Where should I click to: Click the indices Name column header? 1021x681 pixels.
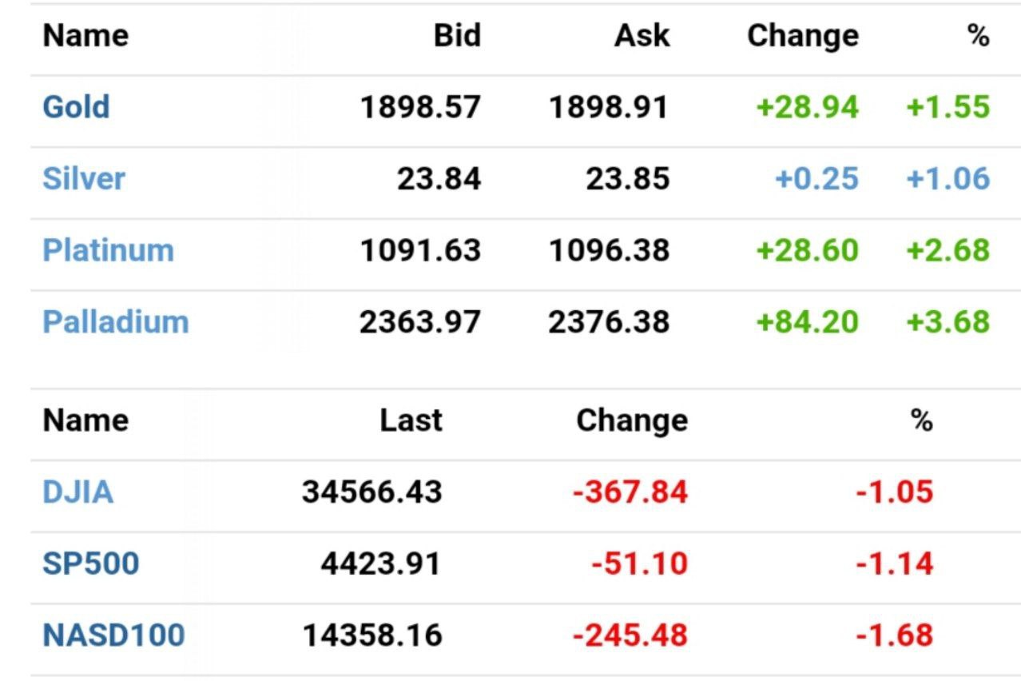point(85,420)
